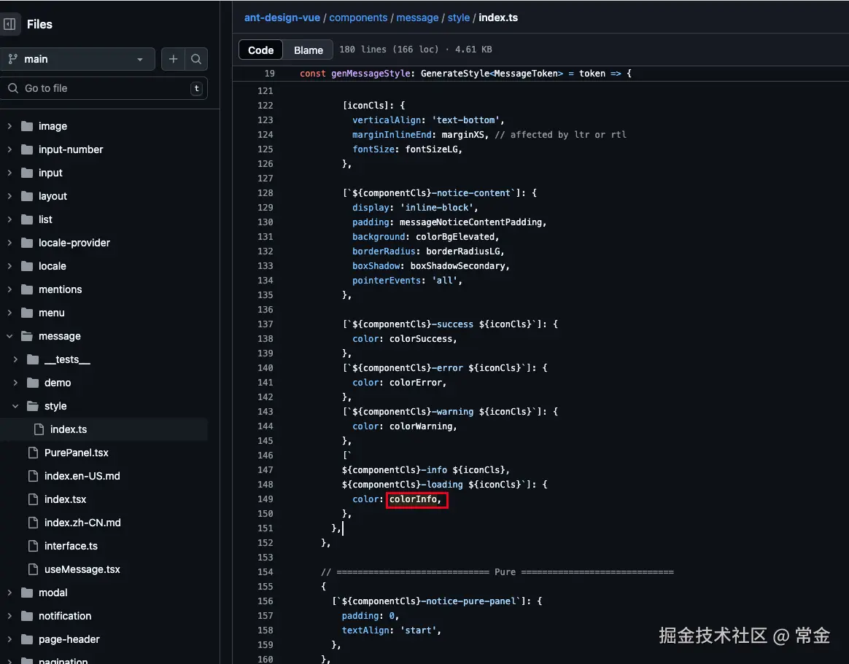Click the index.zh-CN.md file icon
Image resolution: width=849 pixels, height=664 pixels.
(33, 522)
